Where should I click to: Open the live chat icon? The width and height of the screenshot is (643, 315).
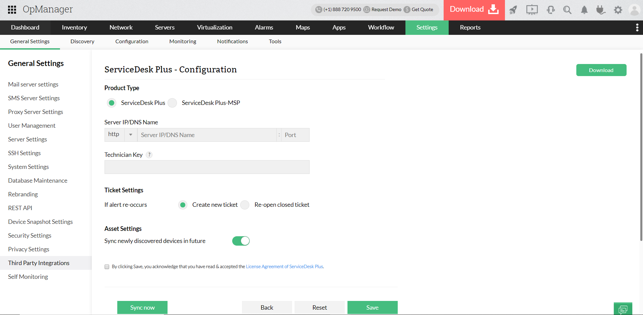623,309
